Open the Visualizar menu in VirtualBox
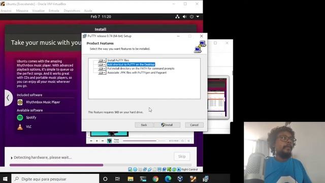The width and height of the screenshot is (325, 183). pos(39,11)
